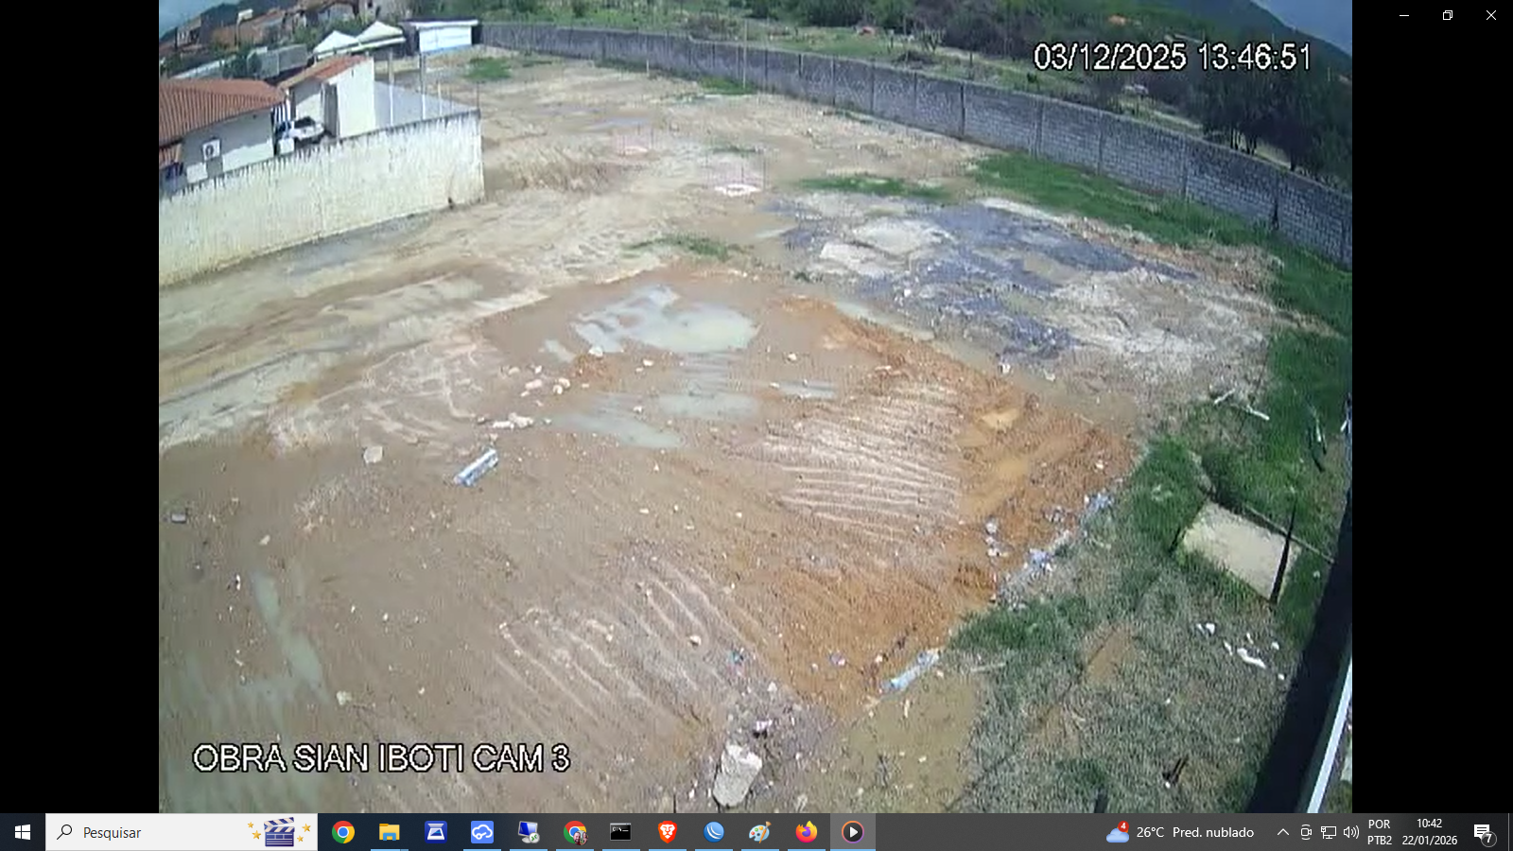
Task: Open Firefox from the taskbar
Action: coord(807,832)
